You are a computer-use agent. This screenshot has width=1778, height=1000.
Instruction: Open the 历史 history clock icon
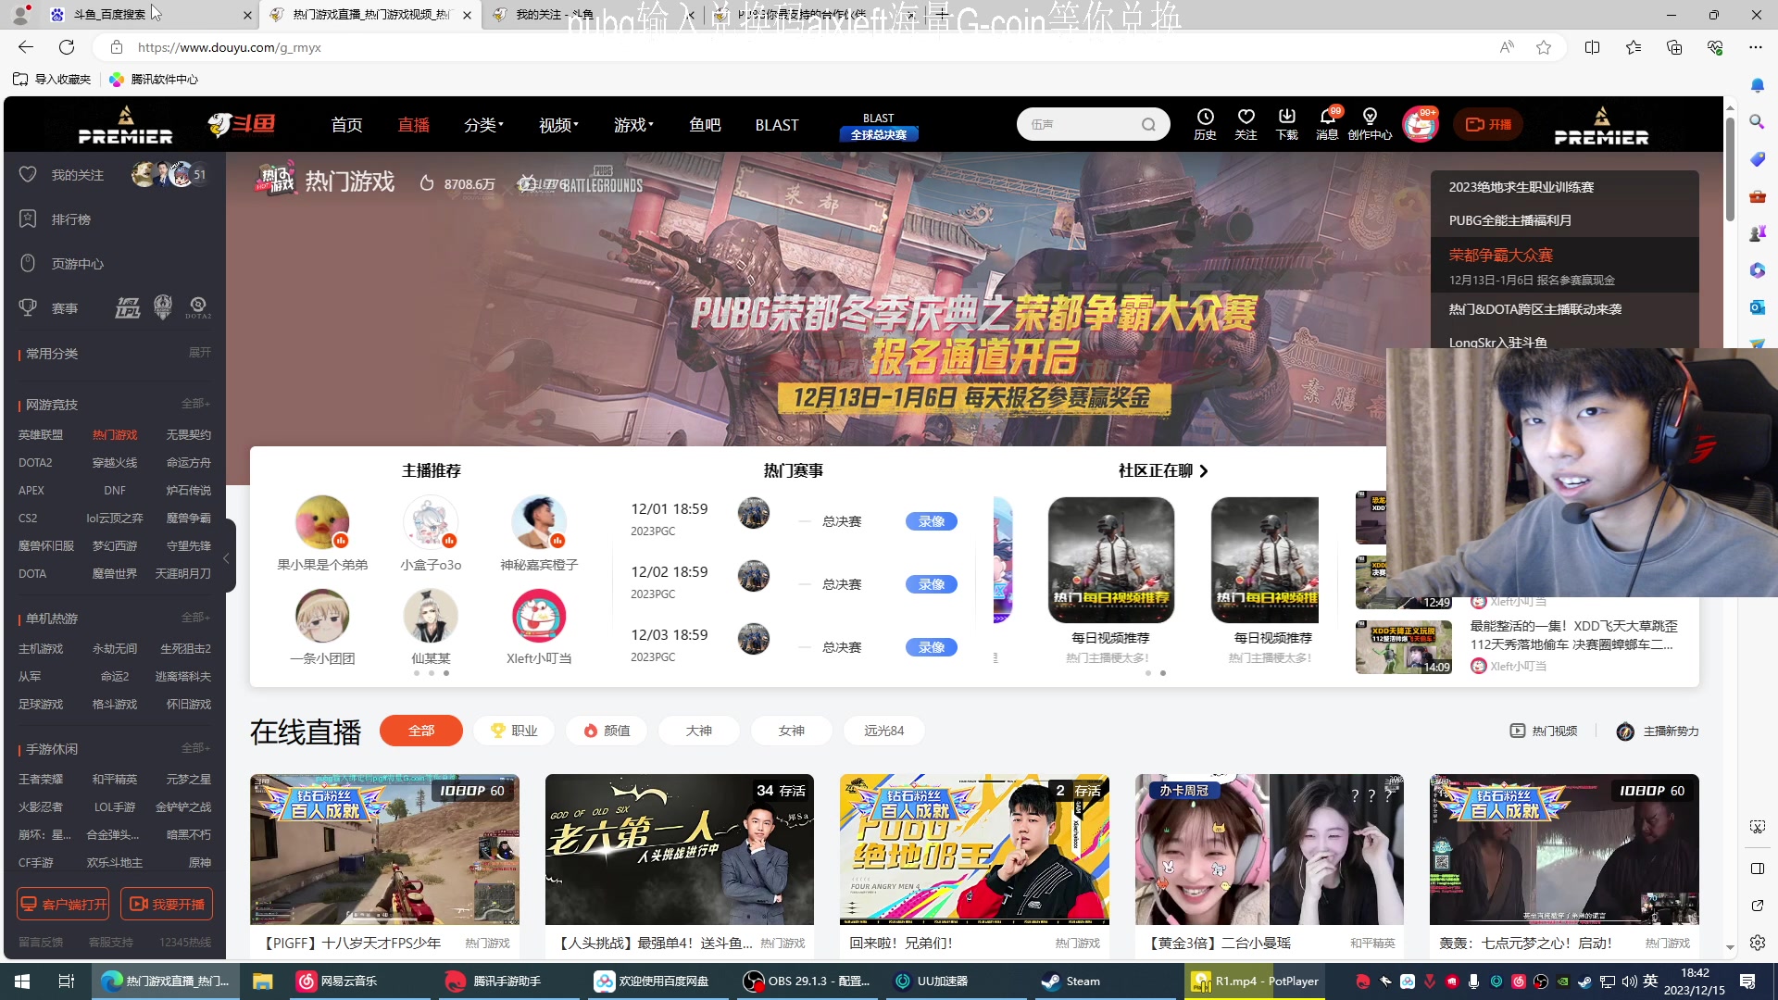[1205, 123]
